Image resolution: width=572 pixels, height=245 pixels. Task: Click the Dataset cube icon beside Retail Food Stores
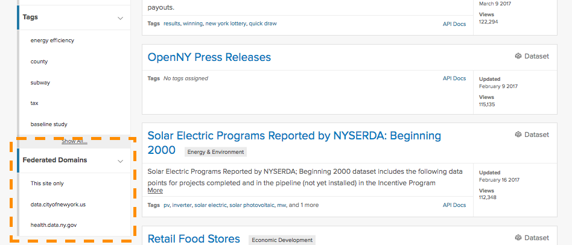point(518,238)
